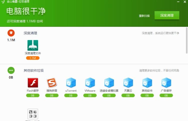Viewport: 188px width, 121px height.
Task: Click the 0B badge under VMware
Action: tap(90, 95)
